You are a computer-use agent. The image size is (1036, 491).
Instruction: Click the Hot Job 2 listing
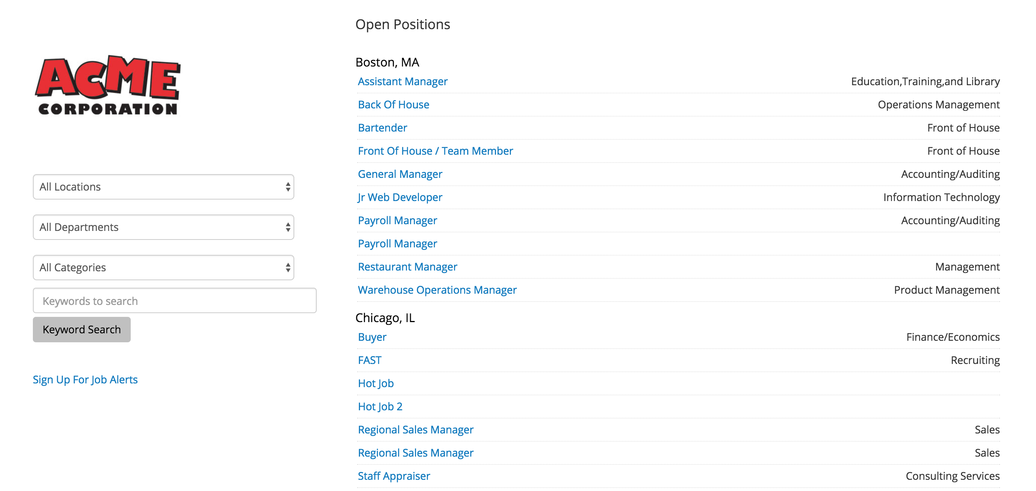[x=380, y=407]
